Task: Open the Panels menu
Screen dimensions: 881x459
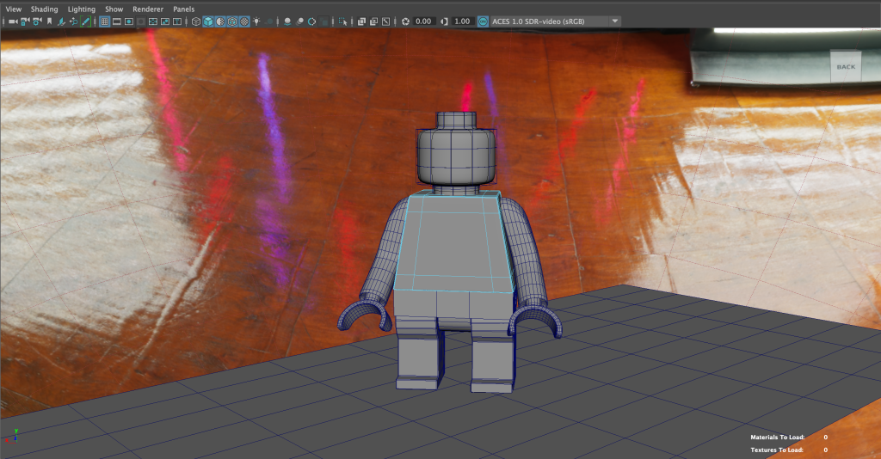Action: click(x=184, y=9)
